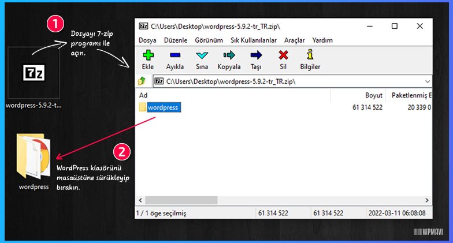
Task: Minimize the 7-Zip window
Action: pos(370,27)
